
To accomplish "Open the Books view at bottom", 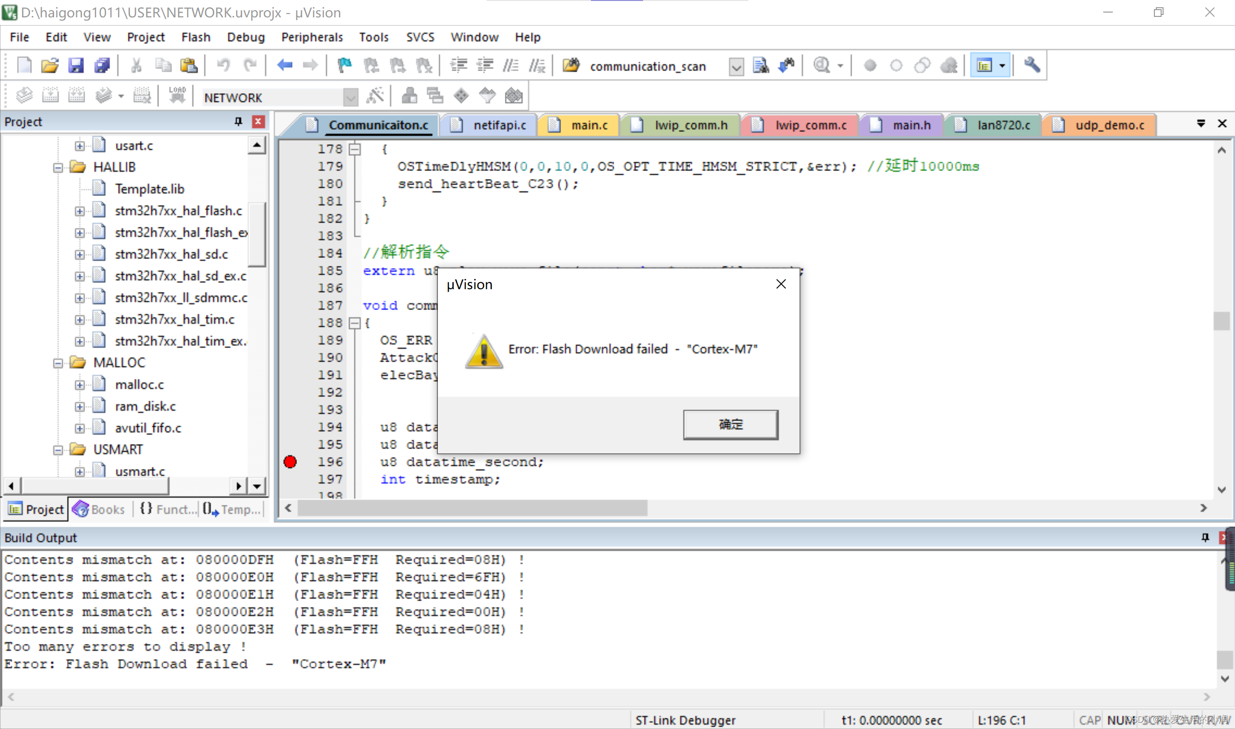I will coord(99,509).
